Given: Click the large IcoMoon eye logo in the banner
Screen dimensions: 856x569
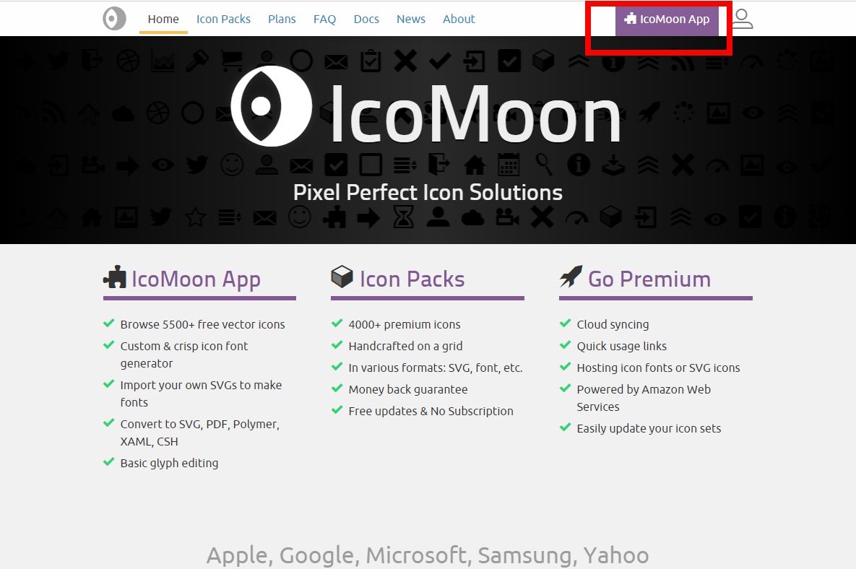Looking at the screenshot, I should (x=271, y=106).
